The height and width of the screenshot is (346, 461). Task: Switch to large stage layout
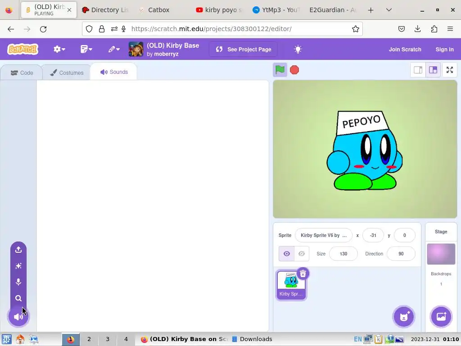tap(433, 70)
